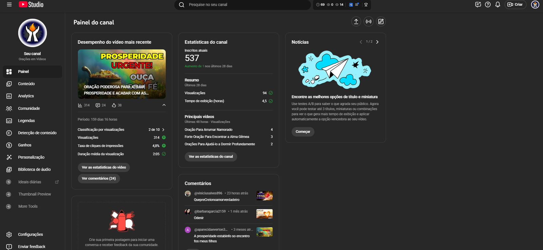
Task: Open Detecção de conteúdo
Action: click(32, 133)
